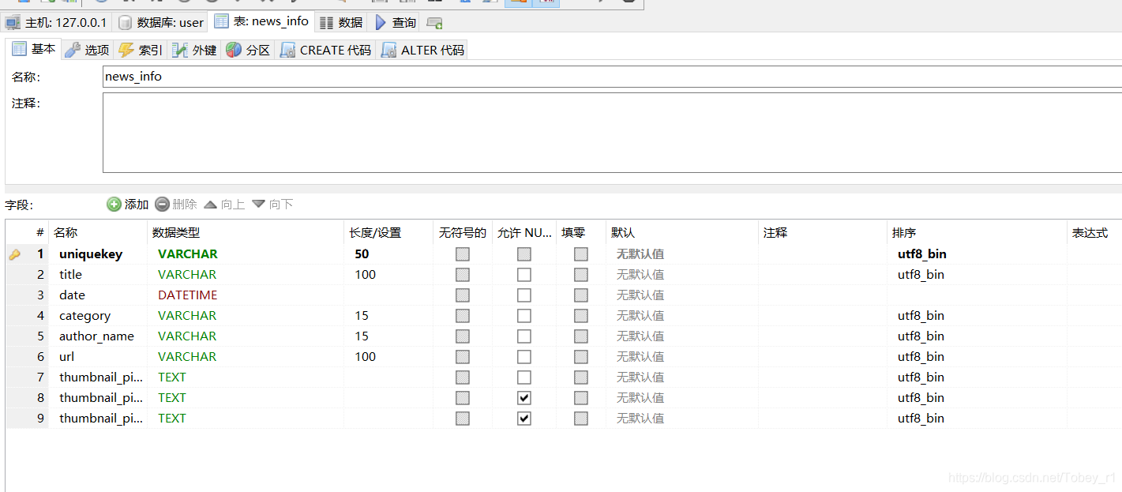This screenshot has height=492, width=1122.
Task: Focus the table 名称 input field
Action: [x=612, y=77]
